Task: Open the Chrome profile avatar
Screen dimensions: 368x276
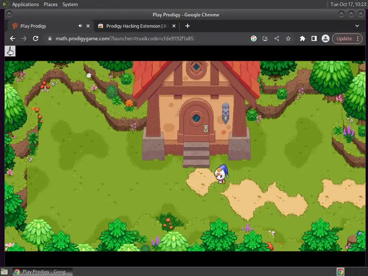Action: click(326, 38)
